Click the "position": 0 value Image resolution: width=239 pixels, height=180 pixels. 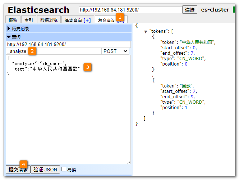(186, 64)
